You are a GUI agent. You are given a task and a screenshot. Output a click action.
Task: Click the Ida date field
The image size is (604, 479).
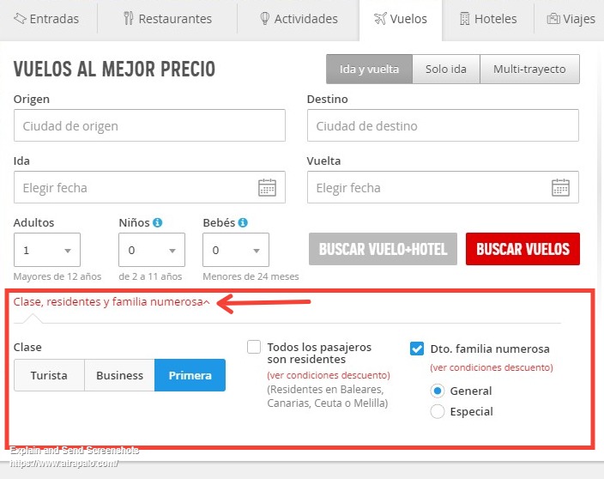coord(149,187)
